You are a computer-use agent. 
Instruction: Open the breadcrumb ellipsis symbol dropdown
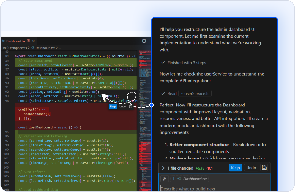(59, 48)
